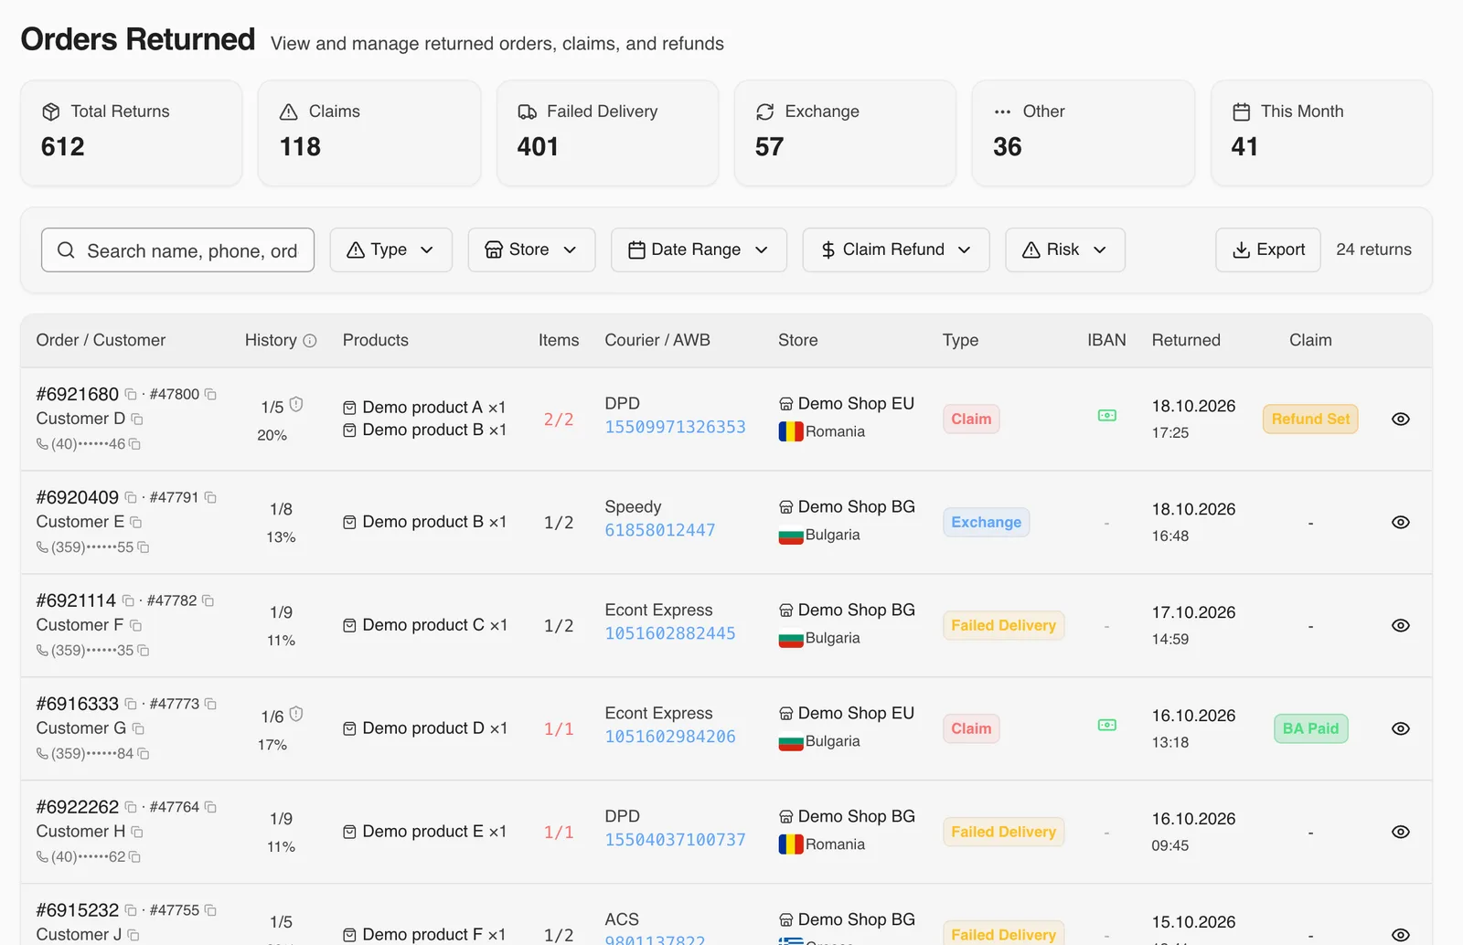View details of order #6915232 via eye icon
This screenshot has width=1463, height=945.
coord(1400,935)
